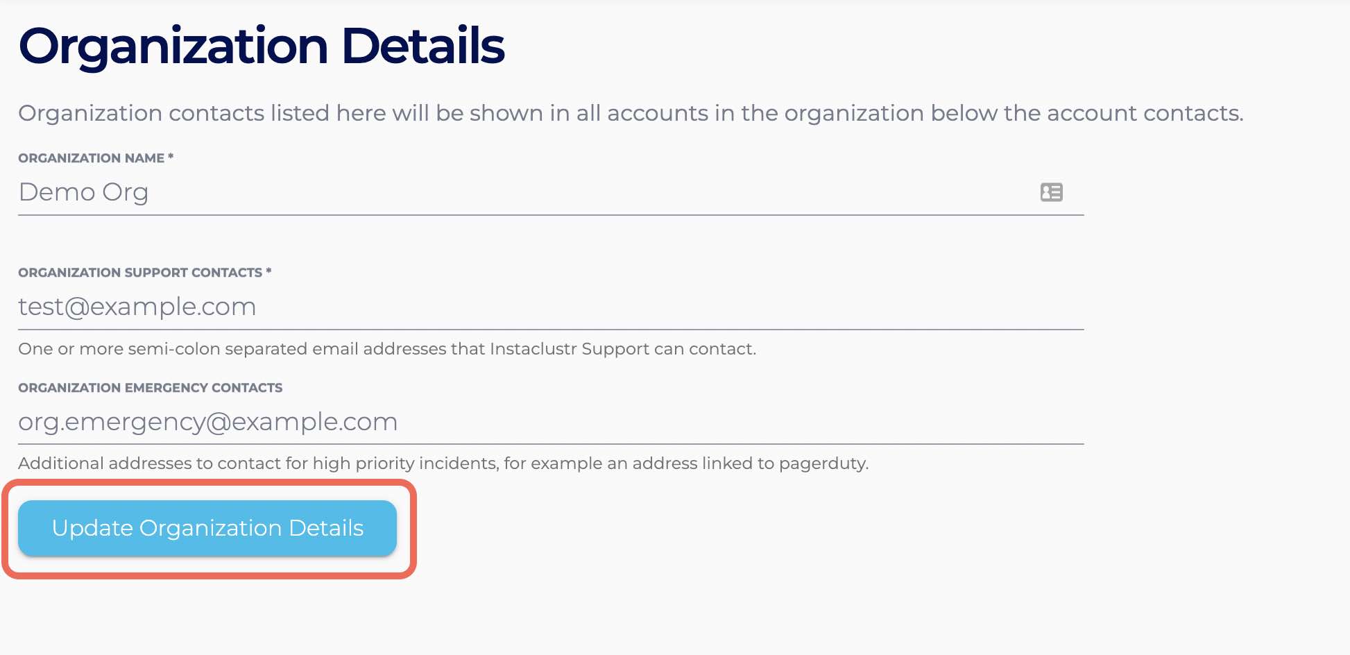Click the ORGANIZATION SUPPORT CONTACTS label
The height and width of the screenshot is (655, 1350).
[140, 273]
